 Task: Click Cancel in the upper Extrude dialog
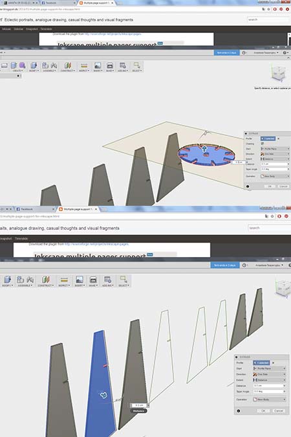283,186
